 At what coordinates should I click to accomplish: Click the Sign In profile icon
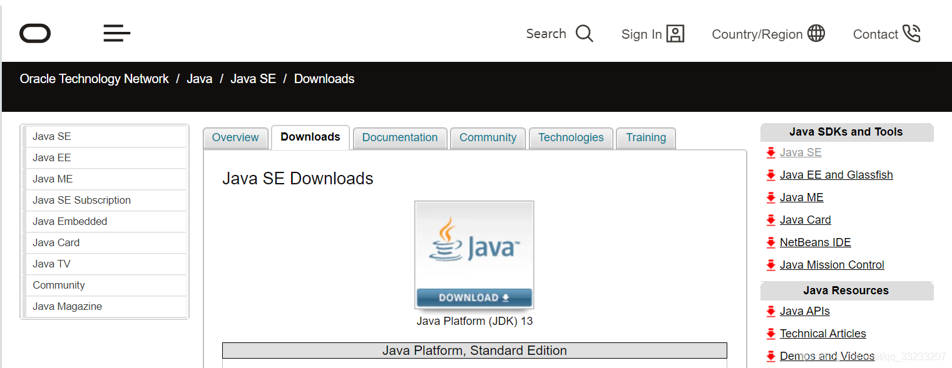pos(675,34)
